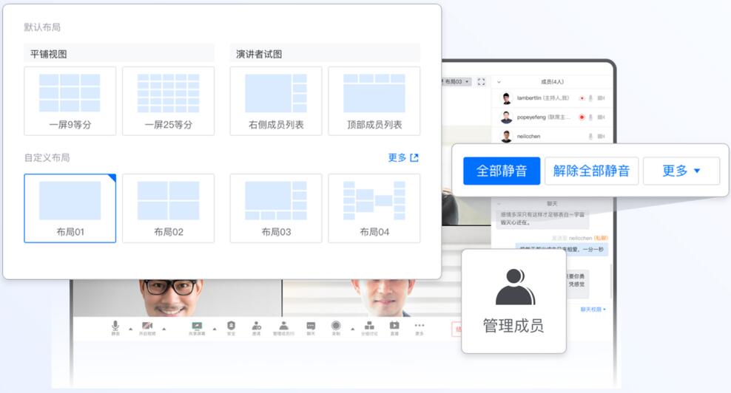Viewport: 731px width, 393px height.
Task: Collapse the 成员(4人) panel chevron
Action: (499, 82)
